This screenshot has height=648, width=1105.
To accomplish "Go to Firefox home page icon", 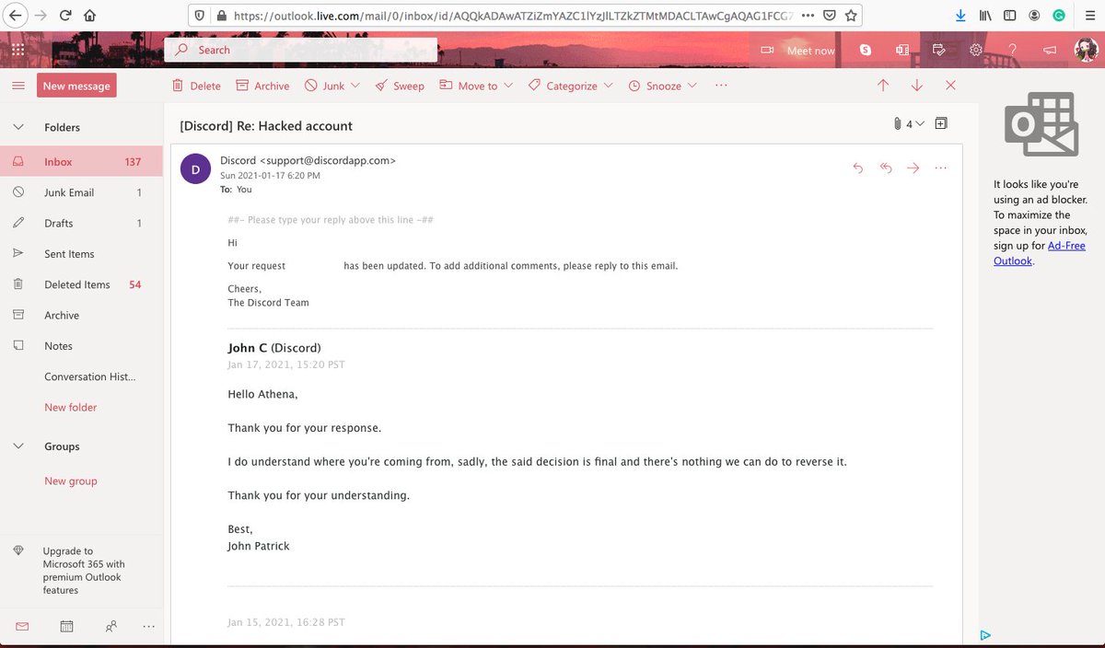I will (x=89, y=16).
